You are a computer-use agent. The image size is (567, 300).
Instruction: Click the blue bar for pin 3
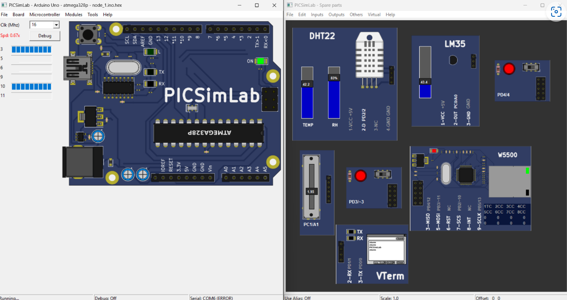[x=31, y=49]
